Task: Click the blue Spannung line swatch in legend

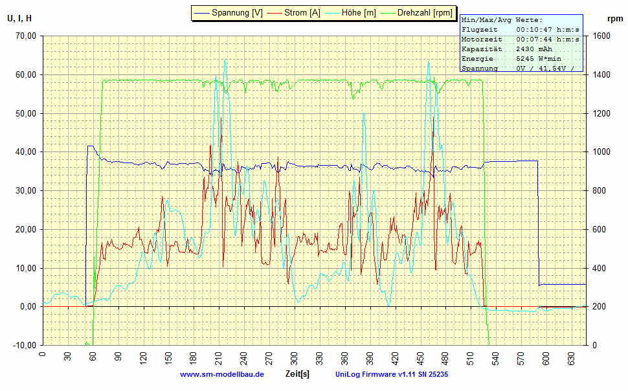Action: 201,13
